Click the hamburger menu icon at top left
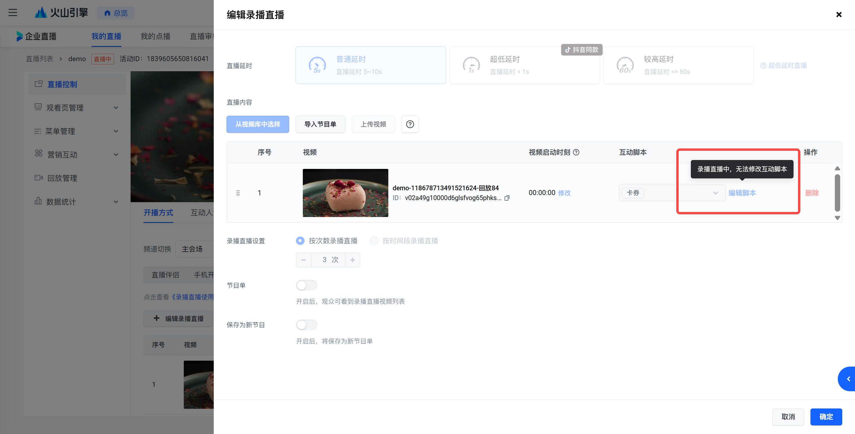Image resolution: width=855 pixels, height=434 pixels. coord(12,12)
